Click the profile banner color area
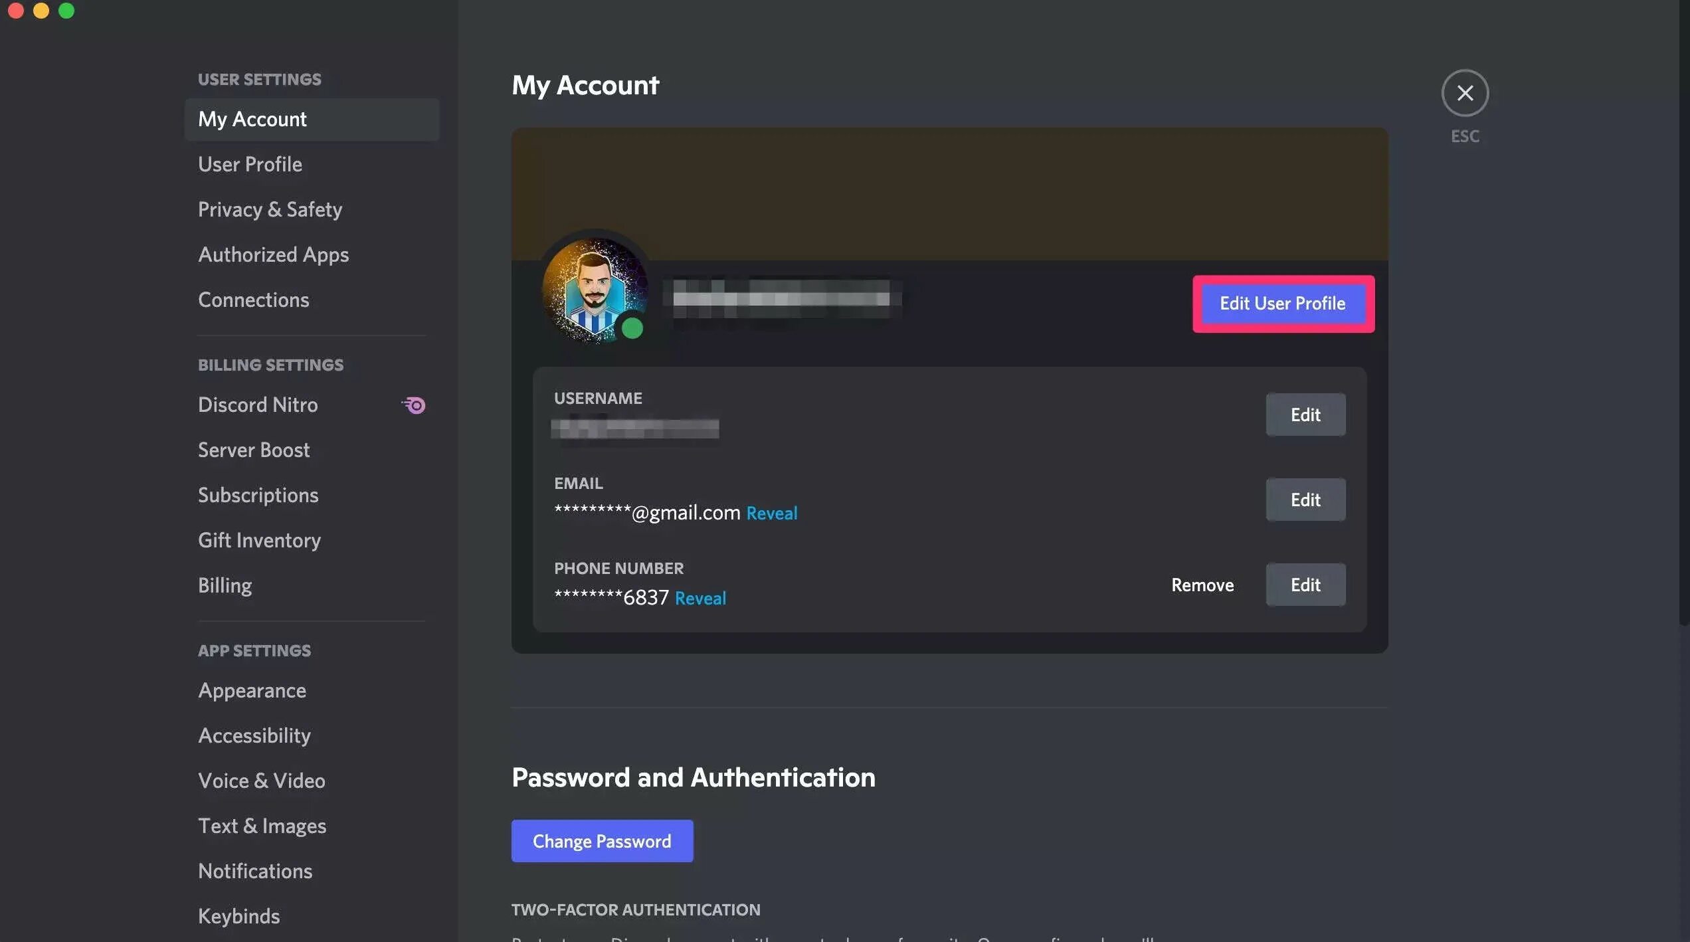This screenshot has width=1690, height=942. (x=949, y=193)
